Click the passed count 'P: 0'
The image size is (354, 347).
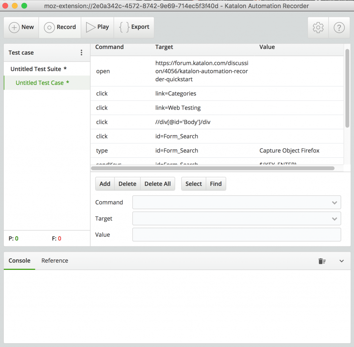click(13, 239)
